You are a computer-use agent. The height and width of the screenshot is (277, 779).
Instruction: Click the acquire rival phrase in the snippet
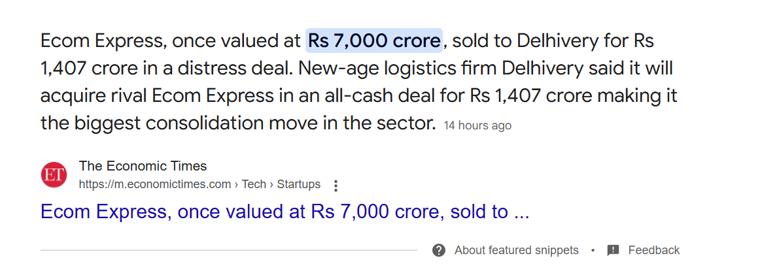click(x=92, y=96)
